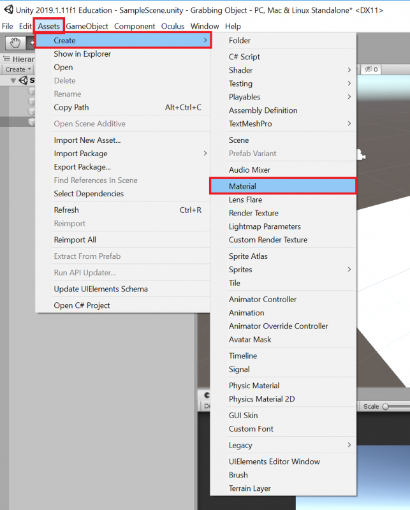Click the Open entry in Assets menu
Viewport: 410px width, 510px height.
123,68
